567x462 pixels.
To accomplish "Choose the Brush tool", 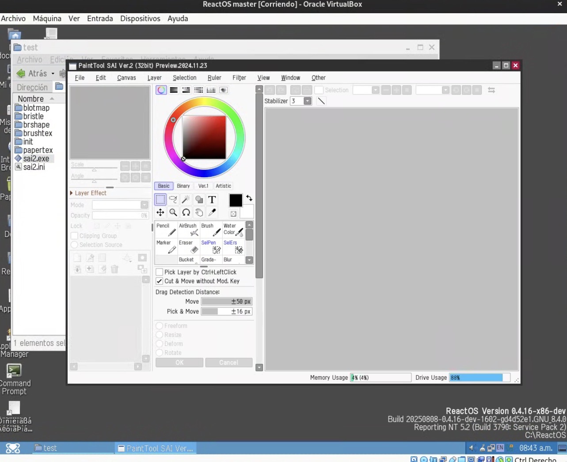I will tap(211, 229).
